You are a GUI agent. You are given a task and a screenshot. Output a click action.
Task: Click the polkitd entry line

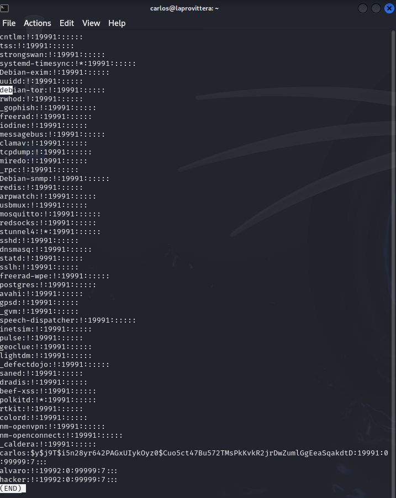point(48,400)
